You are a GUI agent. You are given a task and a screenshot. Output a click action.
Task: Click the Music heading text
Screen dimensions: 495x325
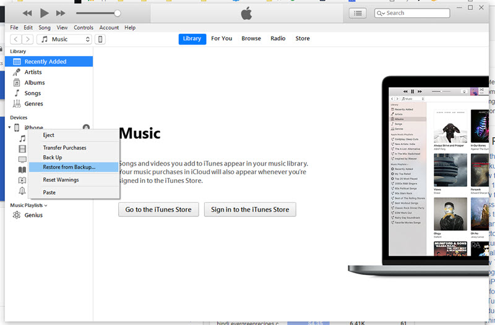tap(140, 133)
